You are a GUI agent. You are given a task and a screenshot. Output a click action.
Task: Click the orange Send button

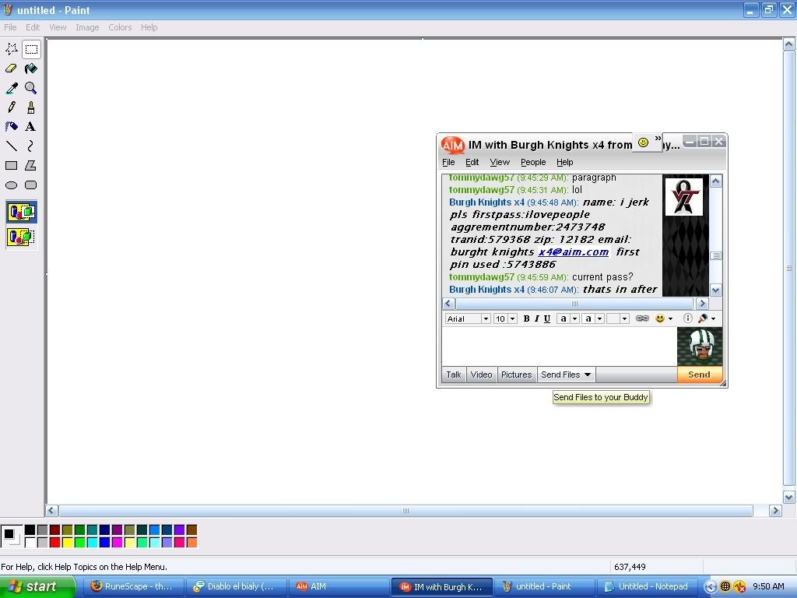(x=699, y=375)
